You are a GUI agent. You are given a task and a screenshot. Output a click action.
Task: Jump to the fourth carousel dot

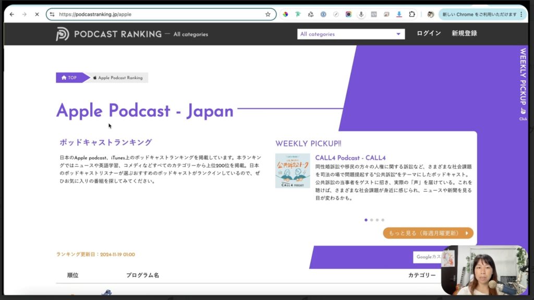tap(383, 220)
